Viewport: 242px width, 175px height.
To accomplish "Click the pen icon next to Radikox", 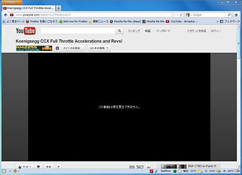I will tap(156, 171).
